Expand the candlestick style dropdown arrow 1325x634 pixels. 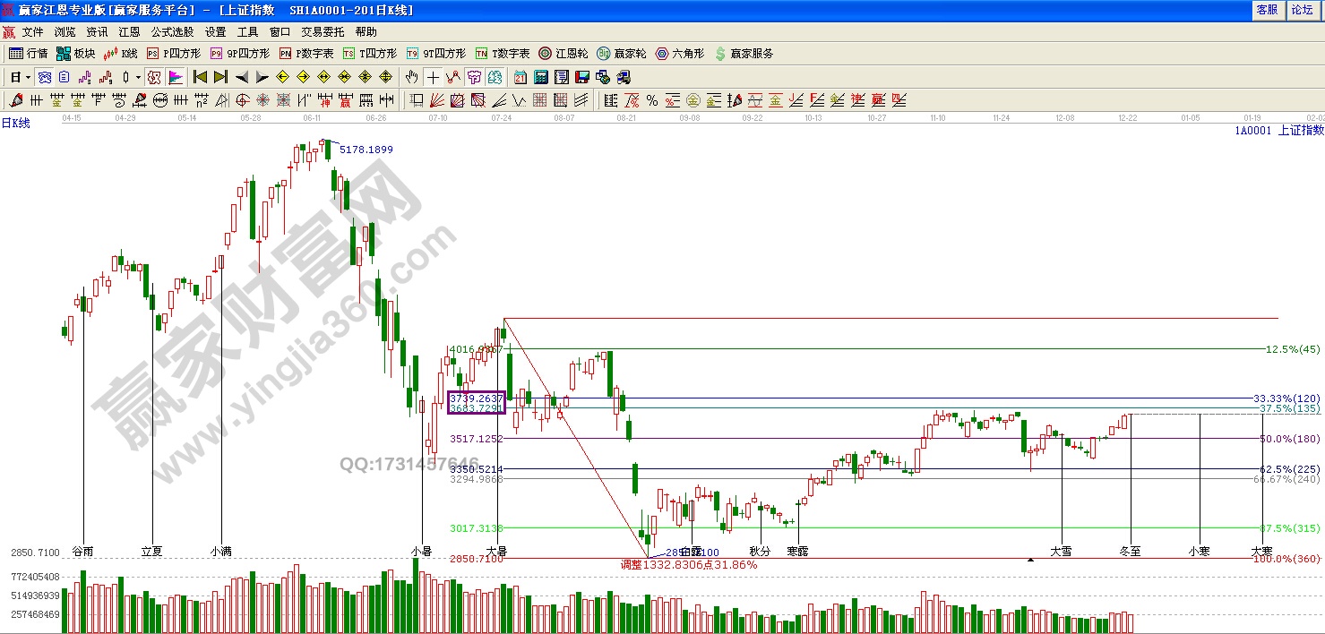click(x=138, y=77)
